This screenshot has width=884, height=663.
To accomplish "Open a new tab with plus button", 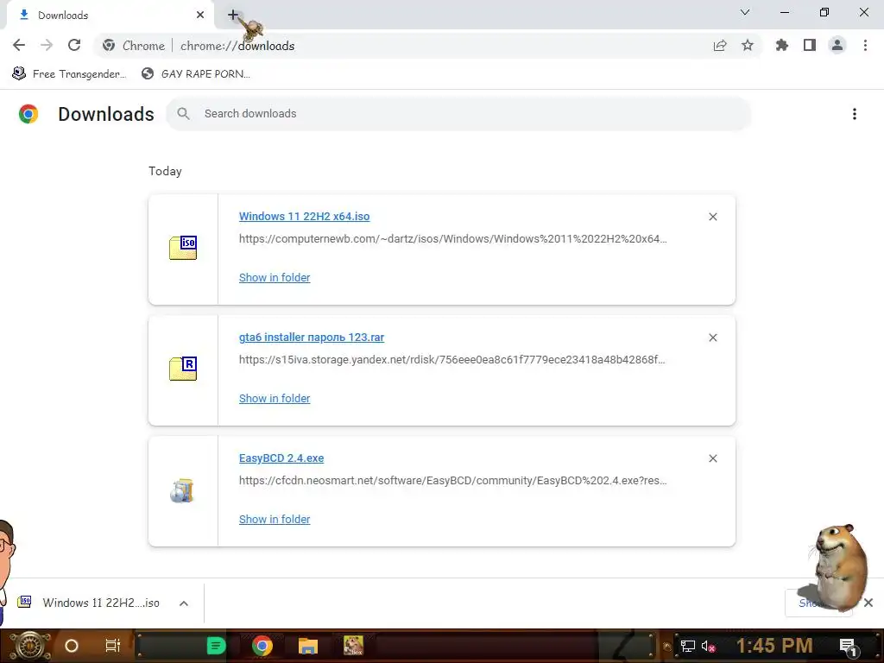I will 233,16.
